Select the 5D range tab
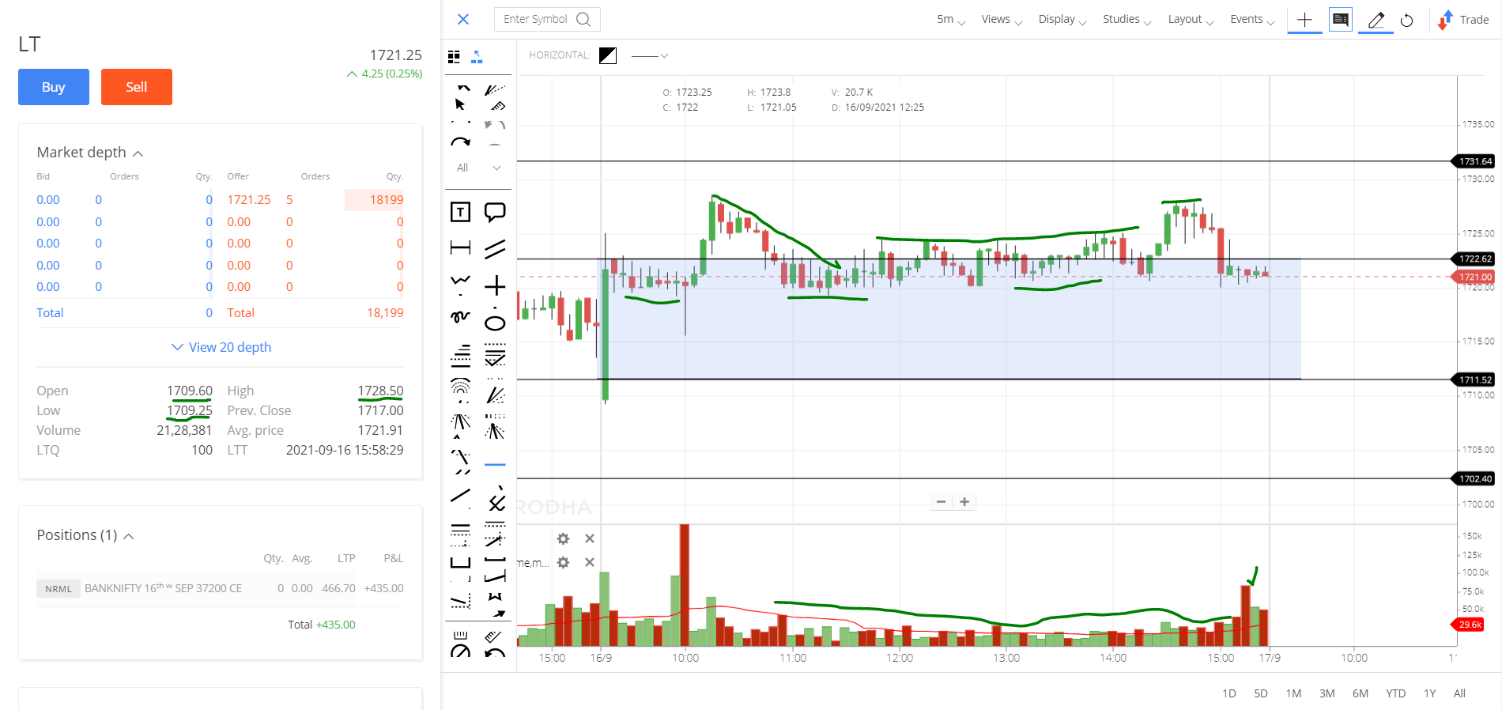This screenshot has width=1502, height=710. pos(1261,693)
